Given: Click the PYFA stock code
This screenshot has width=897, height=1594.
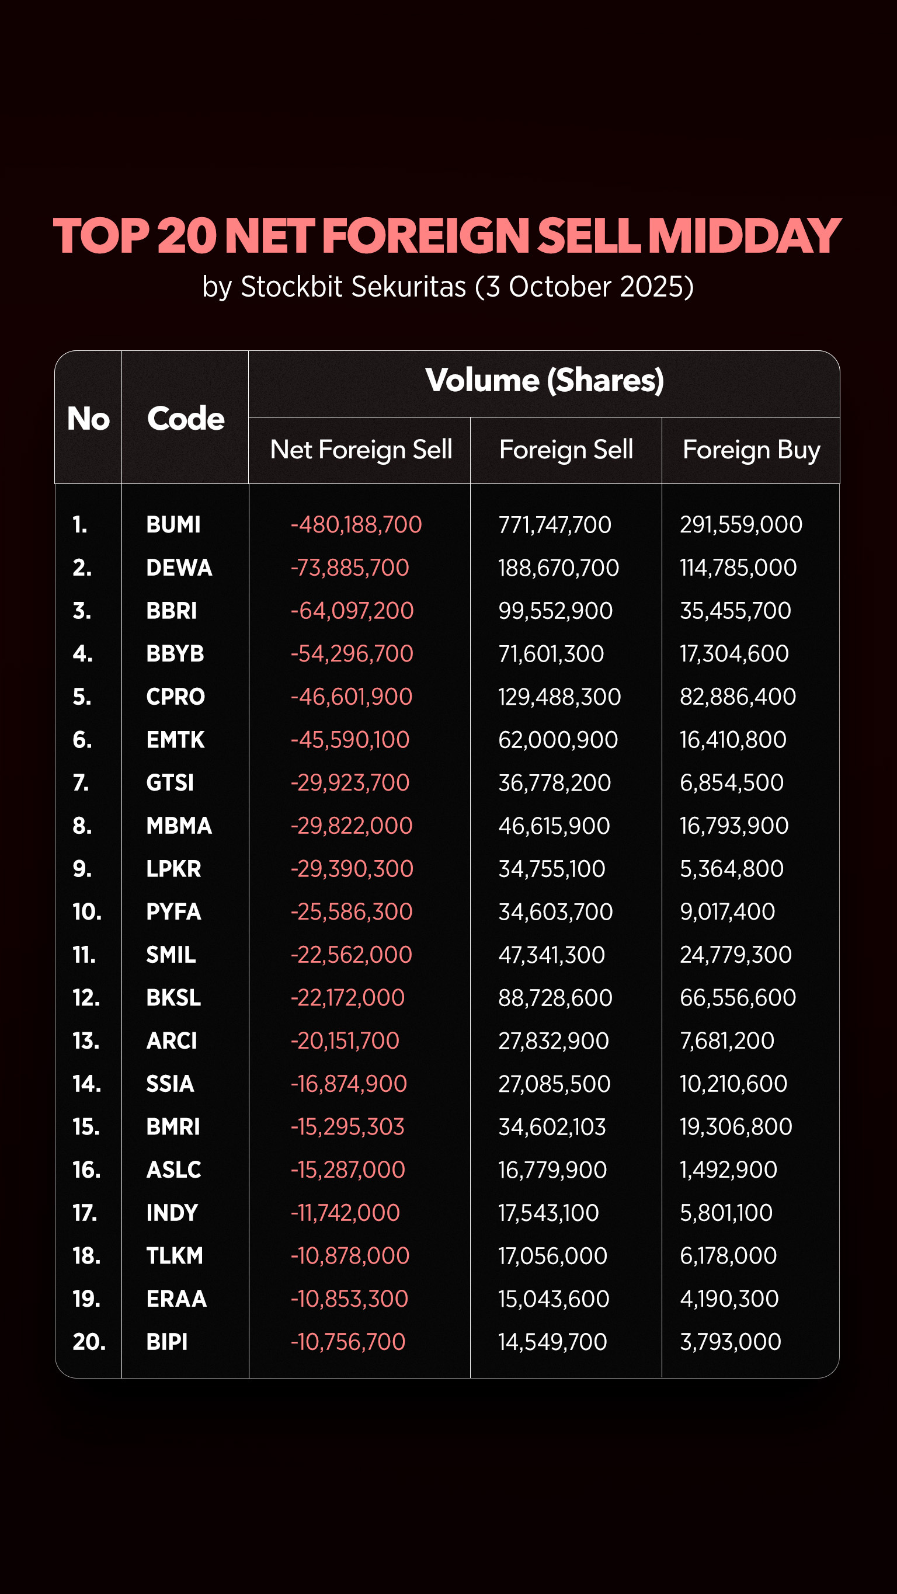Looking at the screenshot, I should (173, 911).
